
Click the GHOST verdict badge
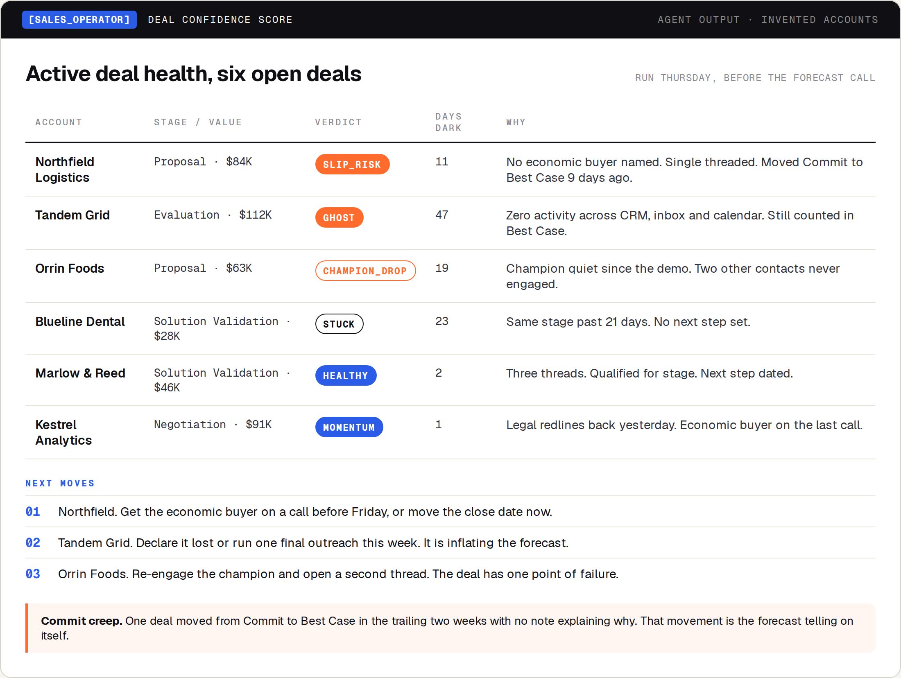coord(339,217)
